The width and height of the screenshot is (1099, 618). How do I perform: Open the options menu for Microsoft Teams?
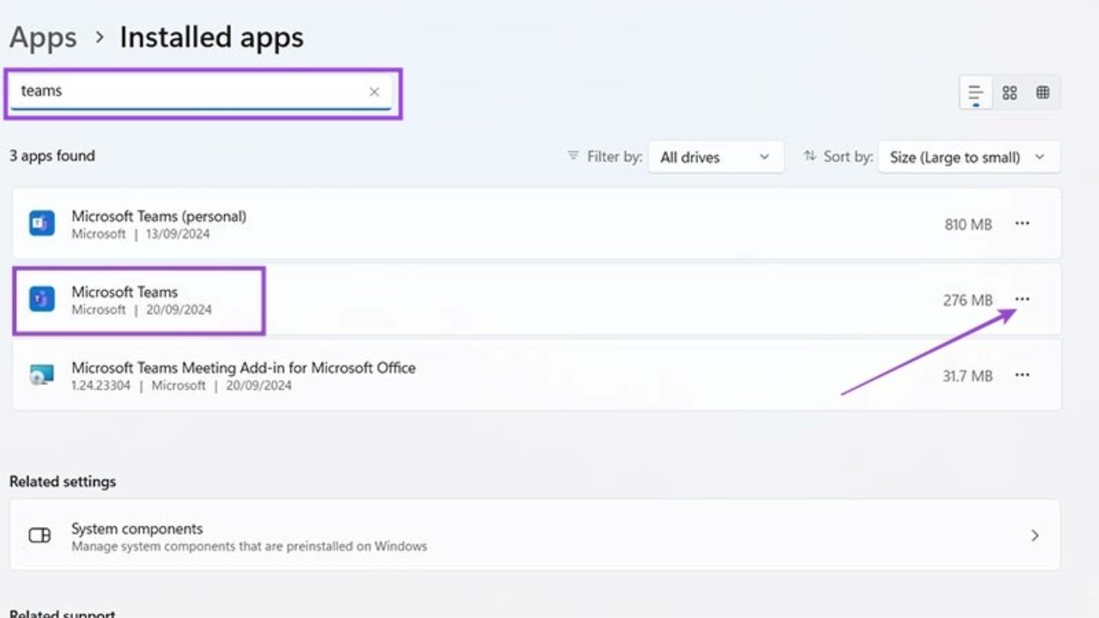1022,299
